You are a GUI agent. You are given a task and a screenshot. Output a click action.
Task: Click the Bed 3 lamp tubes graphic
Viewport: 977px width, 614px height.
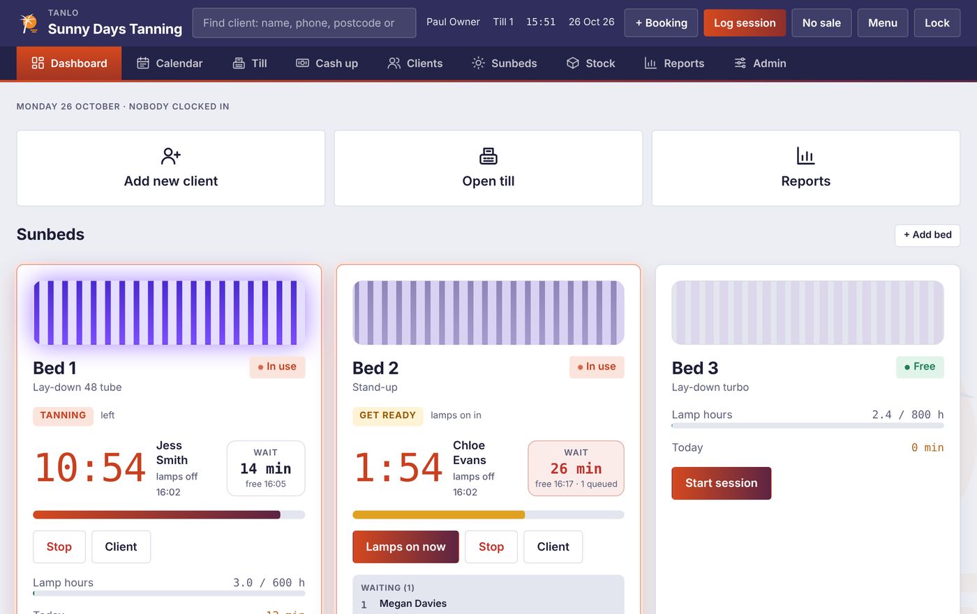(808, 313)
